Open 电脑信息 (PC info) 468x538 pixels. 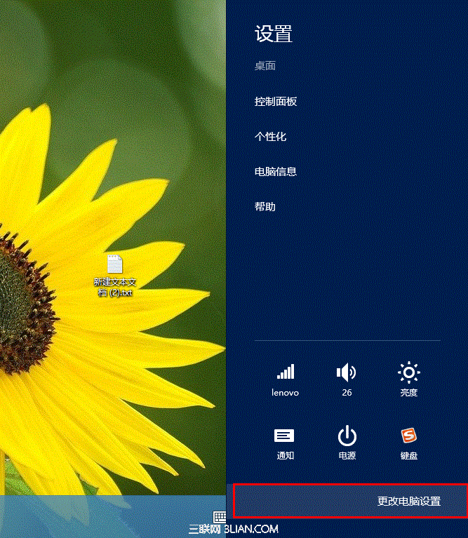(276, 172)
